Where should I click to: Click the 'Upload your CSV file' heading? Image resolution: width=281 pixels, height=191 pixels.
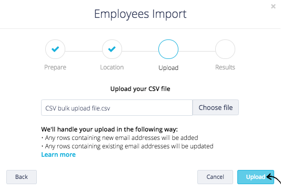(140, 89)
